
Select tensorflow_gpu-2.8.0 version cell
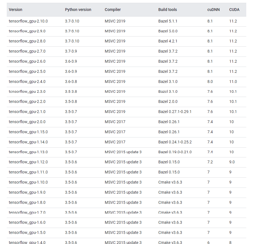[27, 41]
